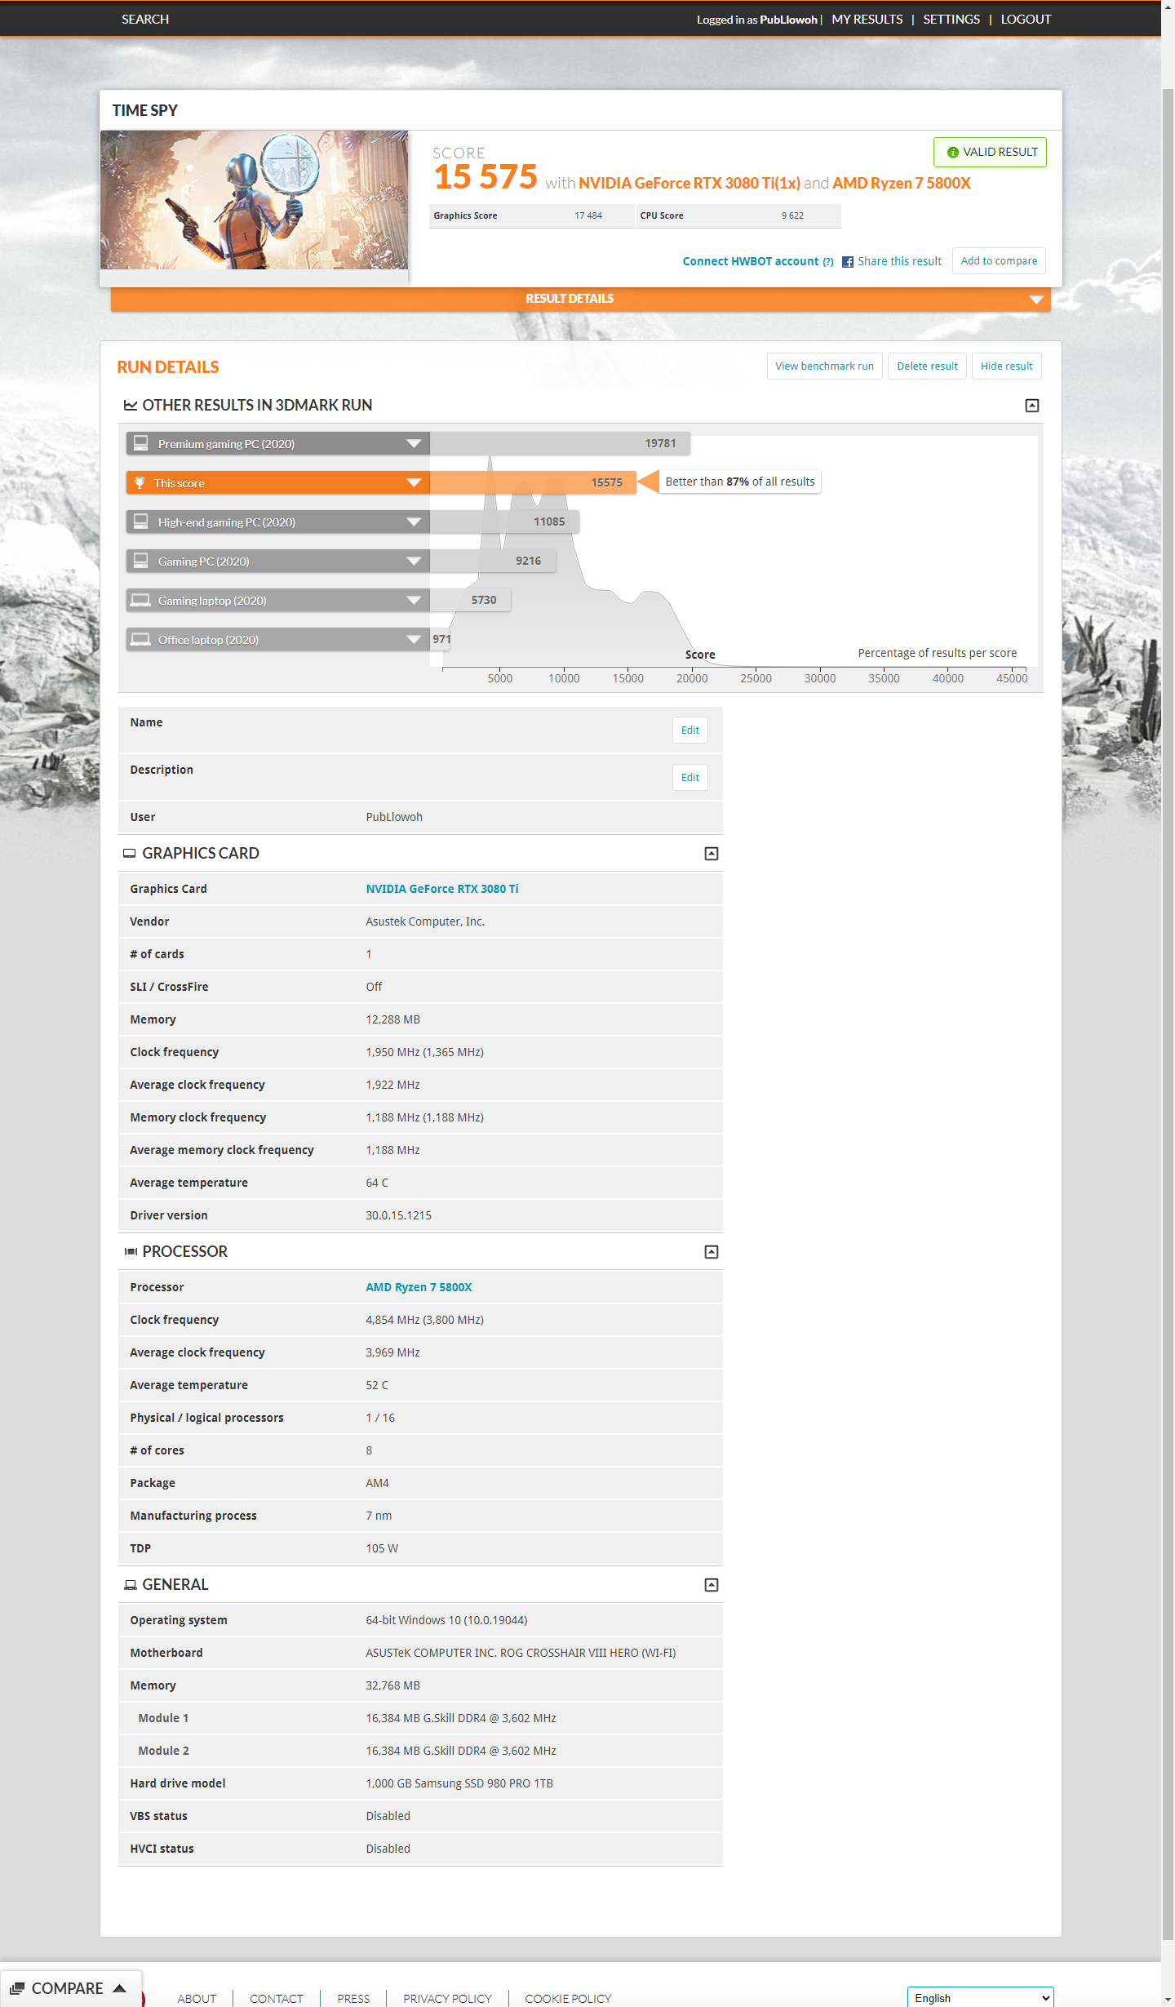Click Add to compare button
The height and width of the screenshot is (2007, 1175).
[x=999, y=261]
